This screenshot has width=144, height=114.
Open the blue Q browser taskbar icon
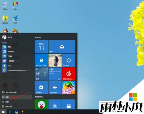click(x=16, y=112)
